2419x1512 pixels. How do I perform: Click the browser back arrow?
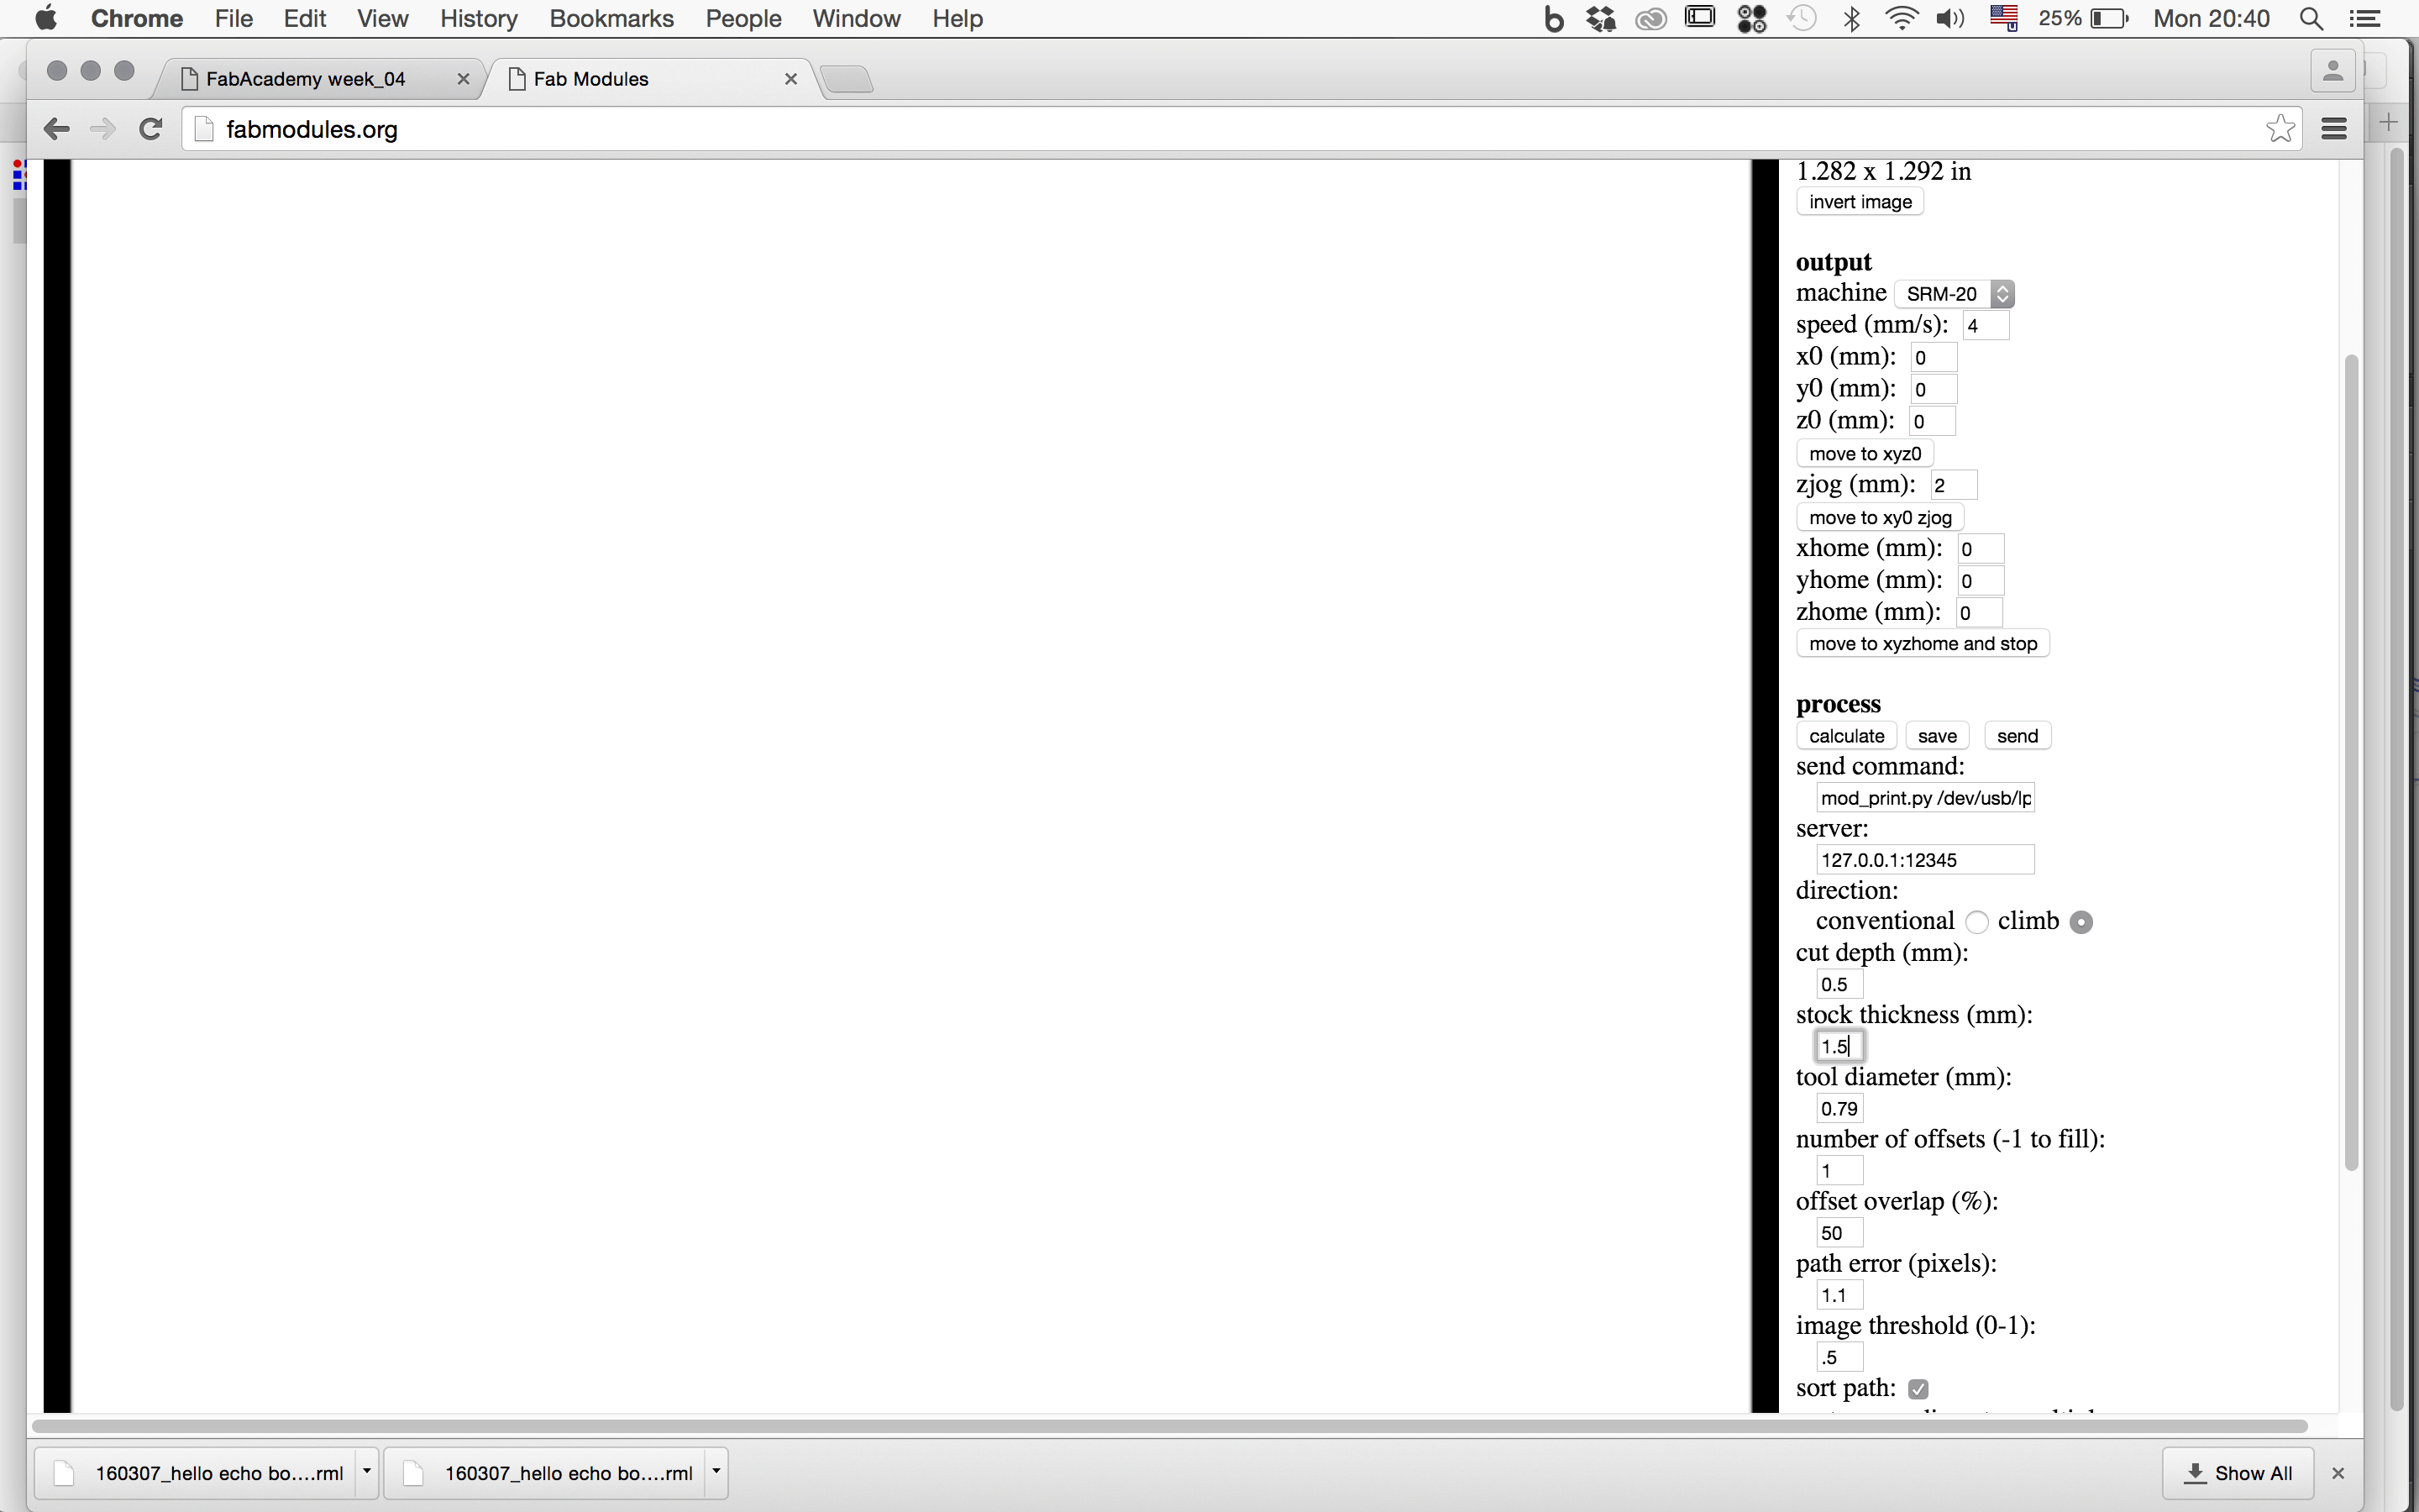pyautogui.click(x=57, y=129)
